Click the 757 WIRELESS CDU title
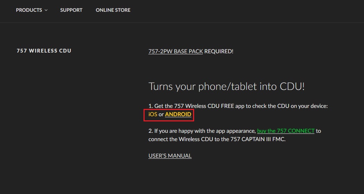 pos(44,51)
